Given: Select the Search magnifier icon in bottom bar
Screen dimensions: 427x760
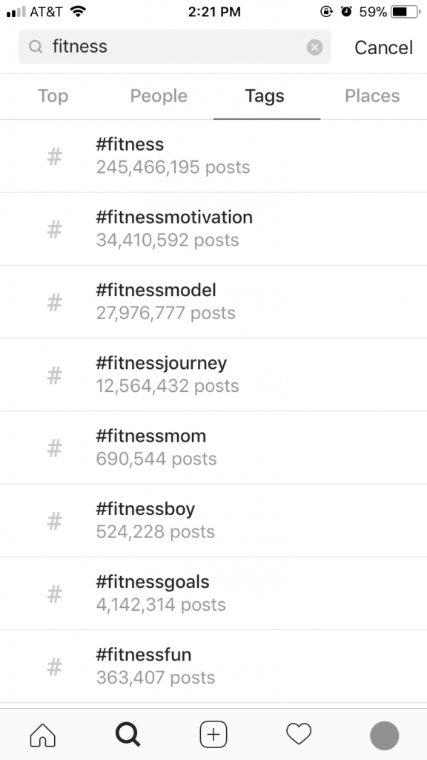Looking at the screenshot, I should 128,734.
